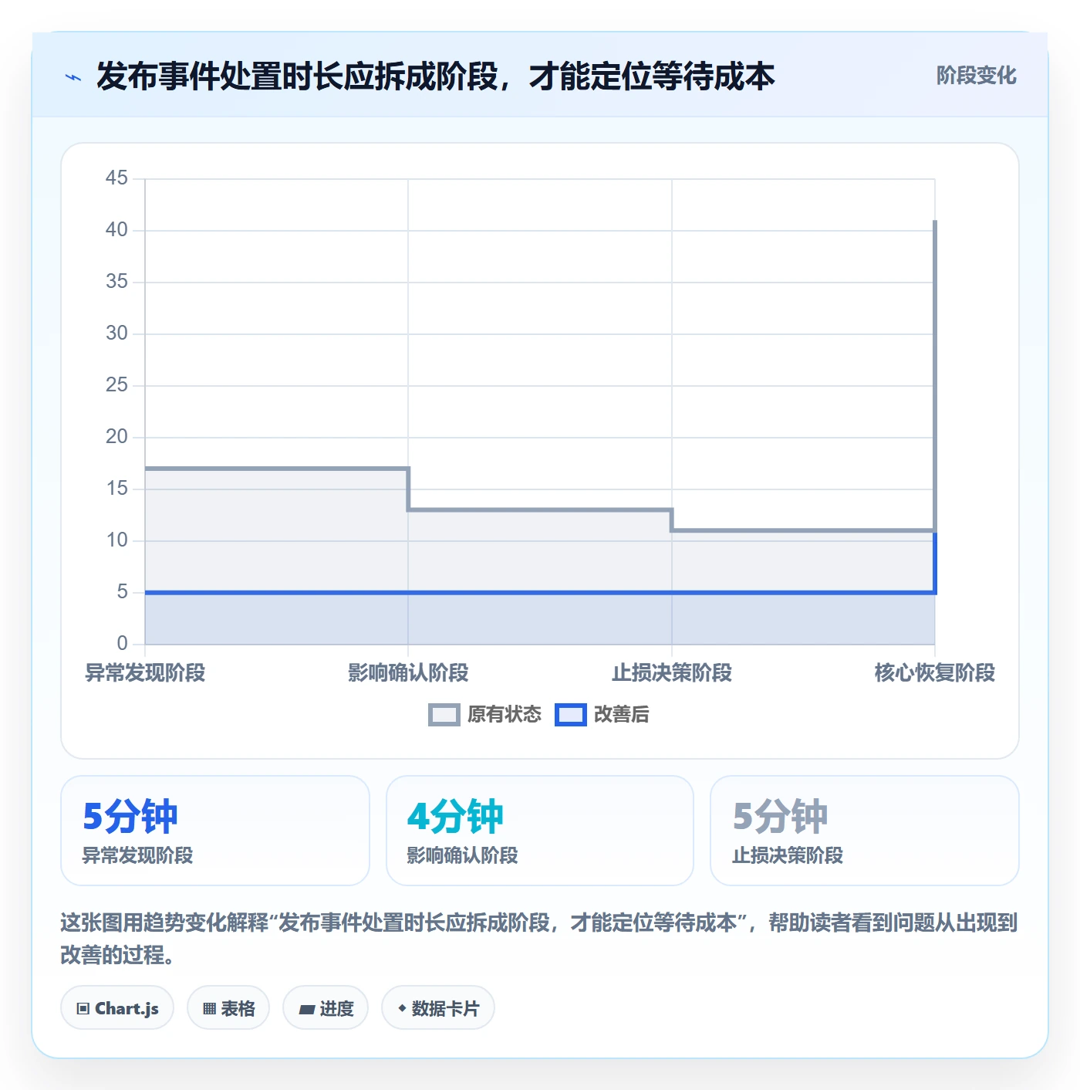
Task: Click the blue 改善后 line in chart
Action: (540, 592)
